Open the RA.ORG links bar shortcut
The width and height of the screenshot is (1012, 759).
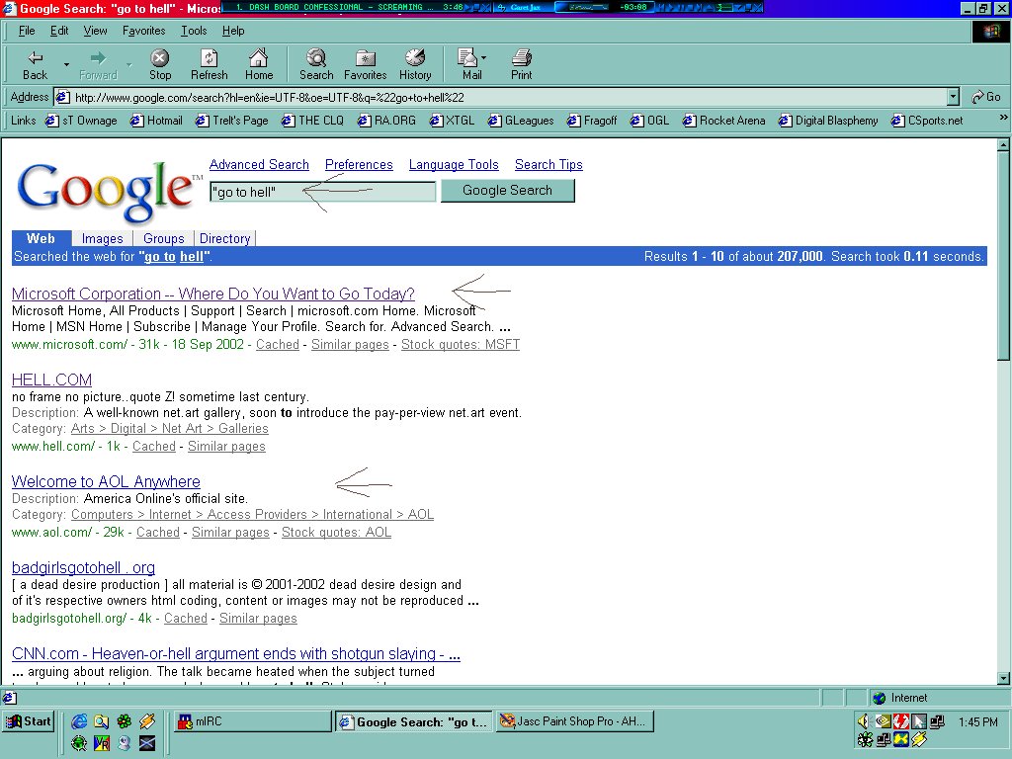[386, 120]
